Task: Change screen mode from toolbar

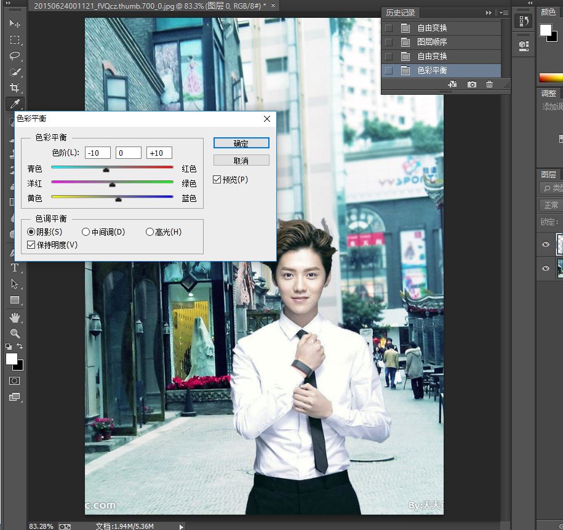Action: coord(14,396)
